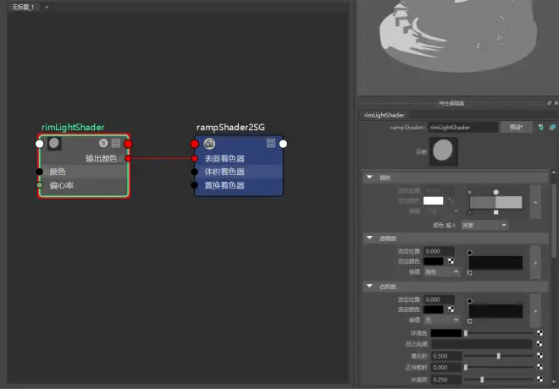The image size is (559, 389).
Task: Go to input connection icon
Action: point(541,127)
